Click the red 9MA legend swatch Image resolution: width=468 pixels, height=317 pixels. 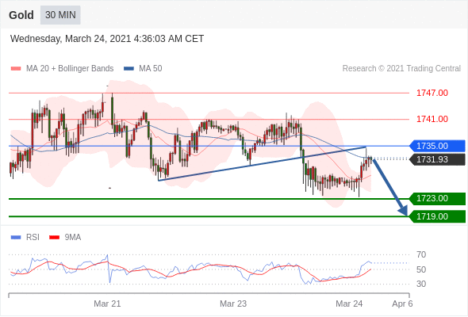(x=54, y=238)
